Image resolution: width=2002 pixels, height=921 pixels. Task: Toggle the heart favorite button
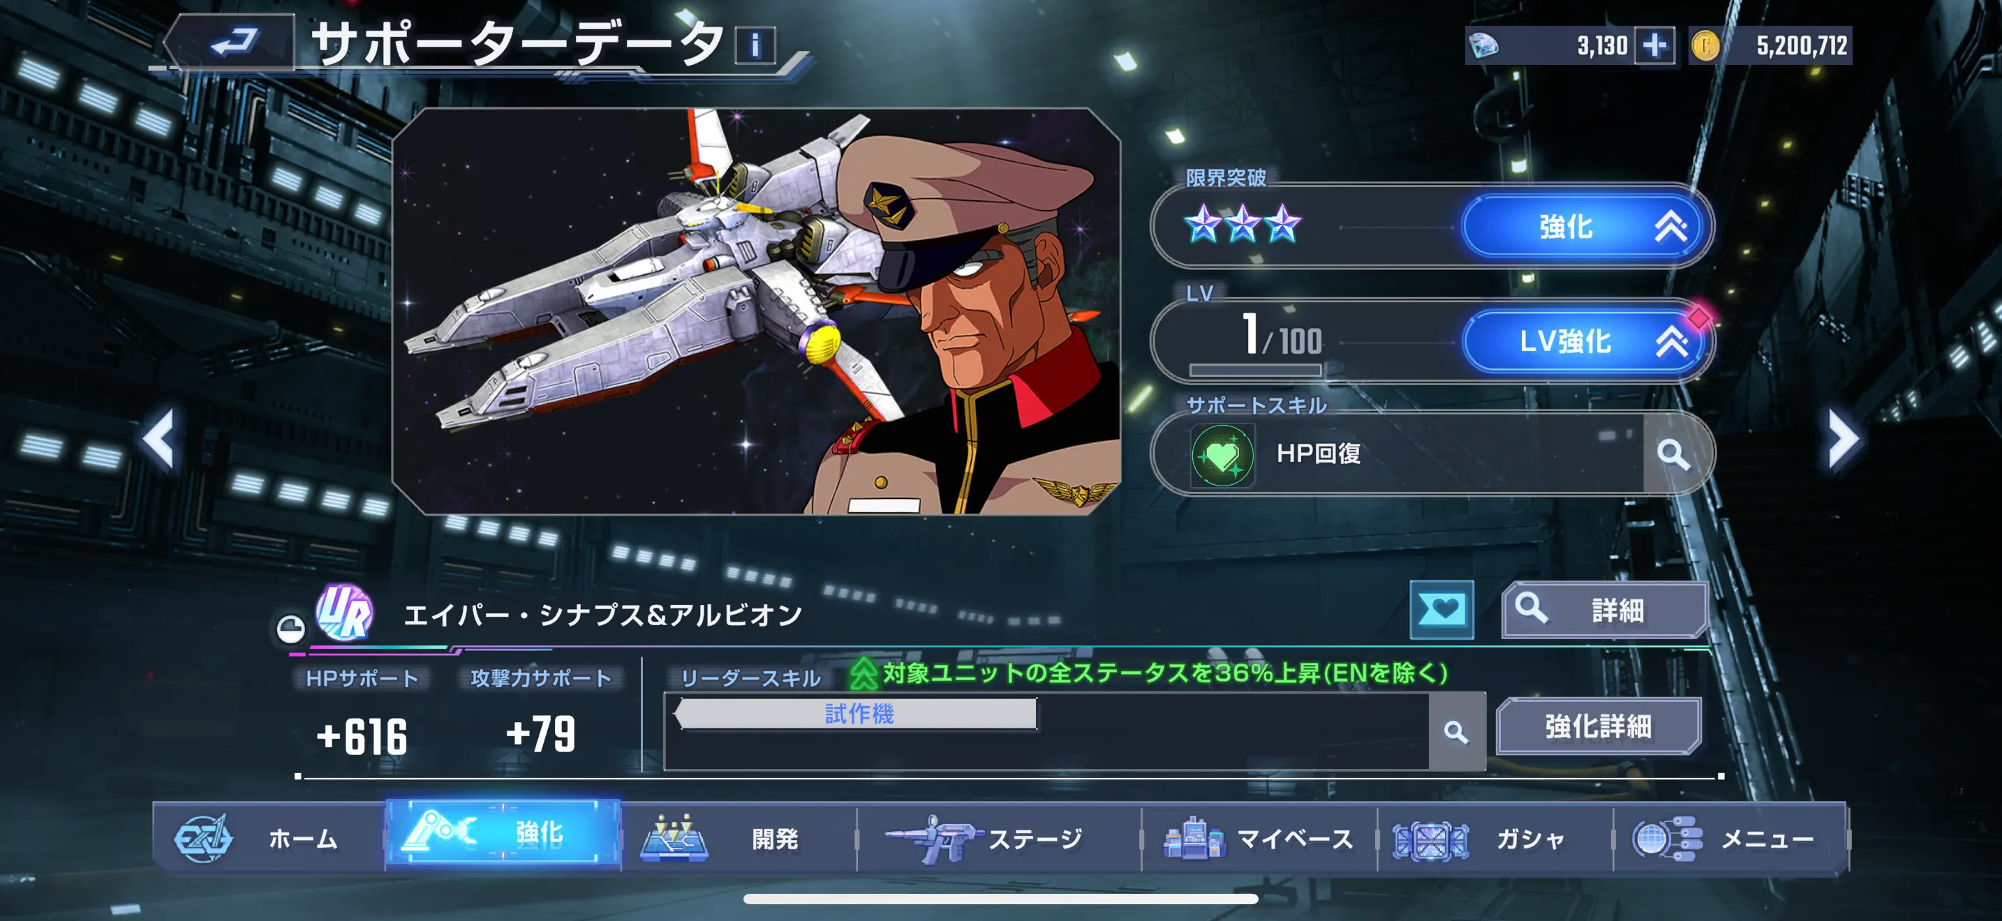point(1441,610)
